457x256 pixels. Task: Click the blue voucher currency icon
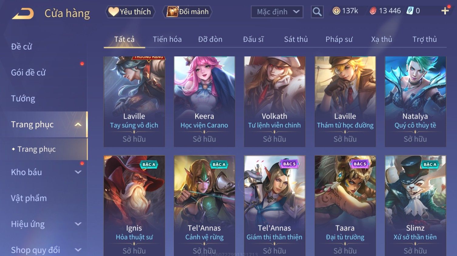[410, 11]
